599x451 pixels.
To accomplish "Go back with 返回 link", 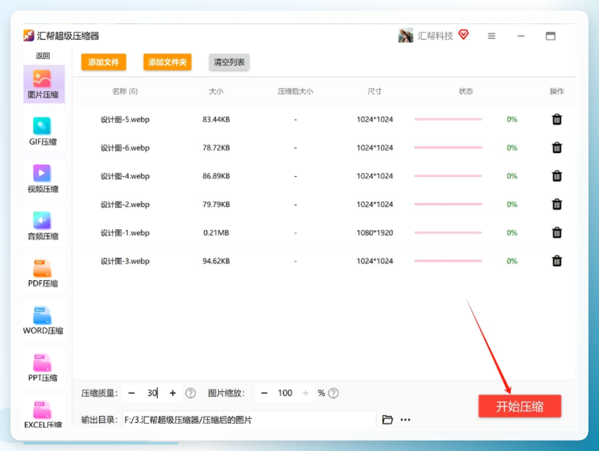I will coord(43,56).
